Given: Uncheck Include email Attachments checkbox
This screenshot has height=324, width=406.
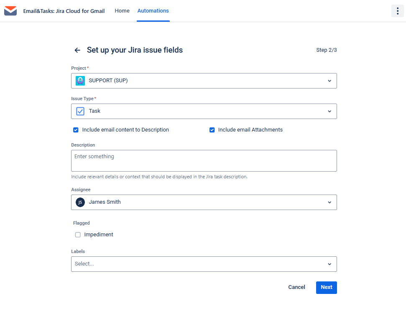Looking at the screenshot, I should [212, 130].
